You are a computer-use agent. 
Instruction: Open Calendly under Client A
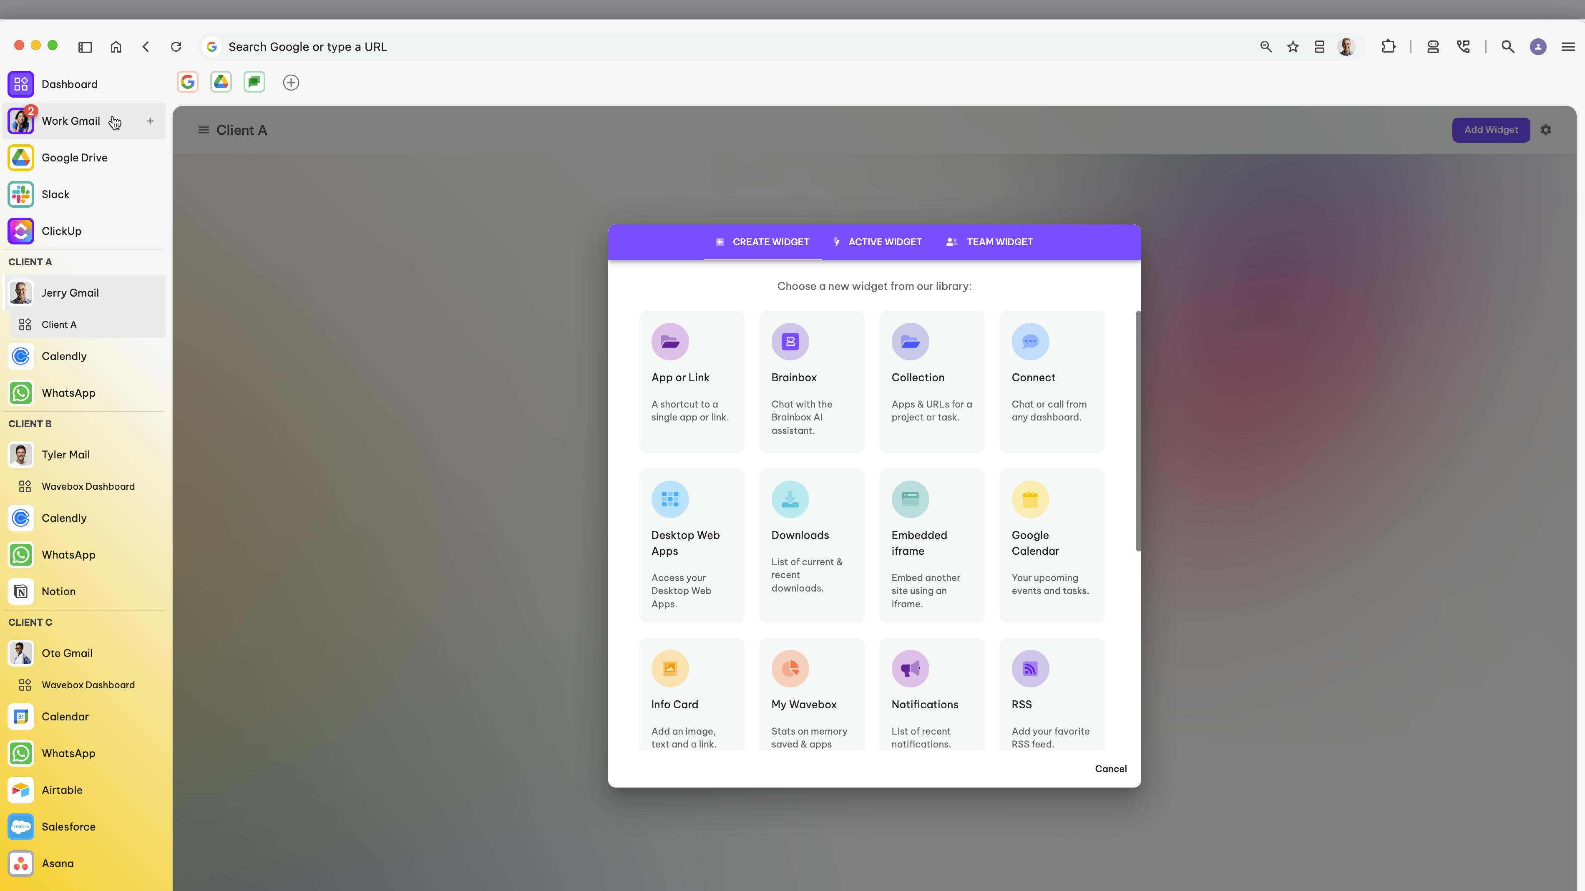[84, 356]
